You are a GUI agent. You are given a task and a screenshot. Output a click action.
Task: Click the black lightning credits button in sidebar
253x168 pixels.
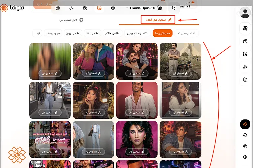pos(245,124)
